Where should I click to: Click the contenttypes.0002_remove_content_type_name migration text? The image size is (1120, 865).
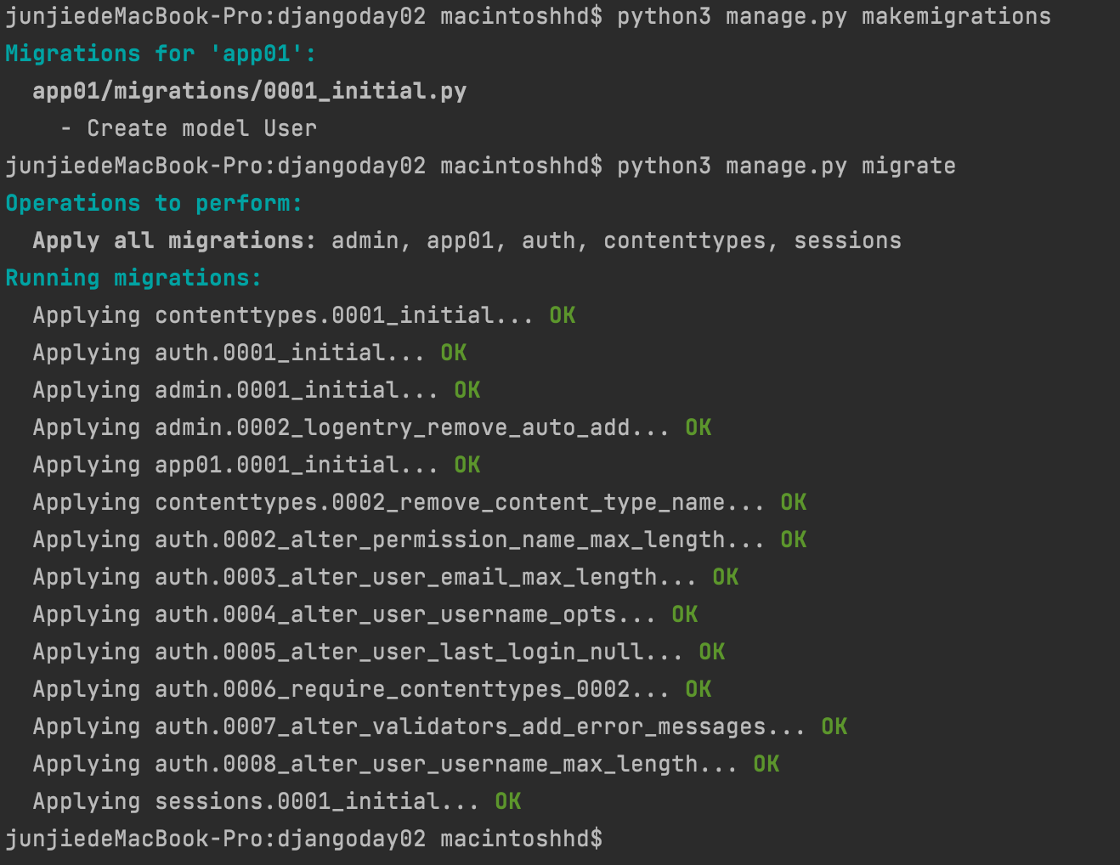click(x=439, y=502)
